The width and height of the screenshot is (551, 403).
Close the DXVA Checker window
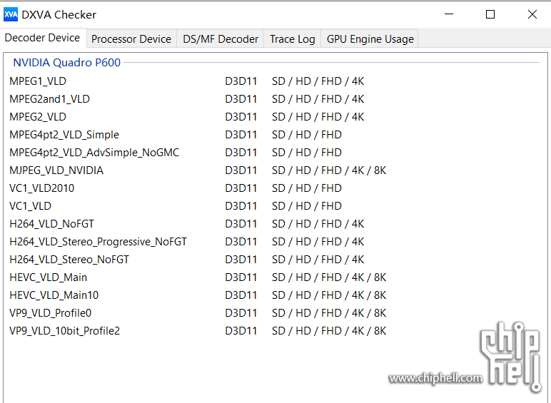[x=532, y=14]
